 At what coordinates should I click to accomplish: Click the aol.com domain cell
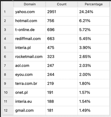click(x=30, y=66)
